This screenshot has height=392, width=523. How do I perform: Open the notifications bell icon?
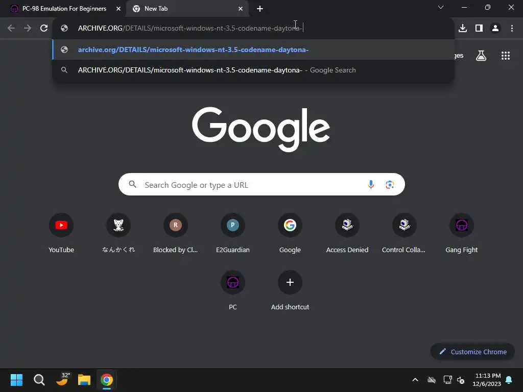coord(509,380)
